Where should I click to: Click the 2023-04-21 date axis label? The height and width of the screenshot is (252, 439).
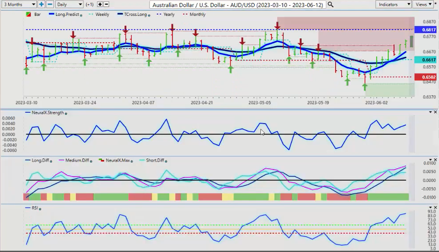pos(201,103)
